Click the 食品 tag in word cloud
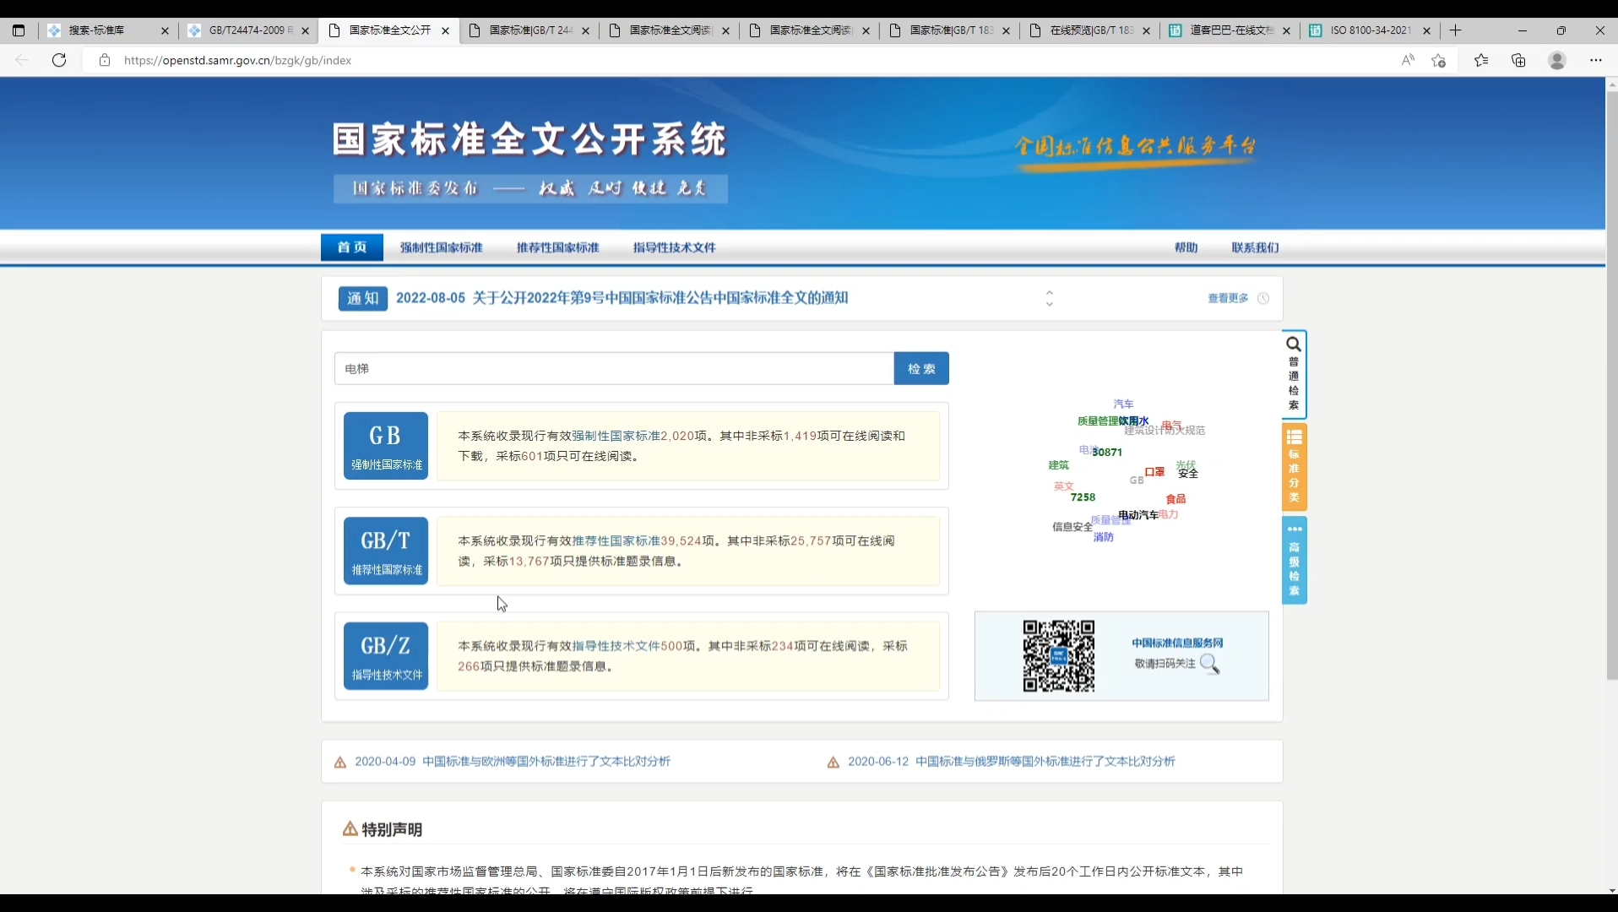This screenshot has height=912, width=1618. pos(1175,499)
